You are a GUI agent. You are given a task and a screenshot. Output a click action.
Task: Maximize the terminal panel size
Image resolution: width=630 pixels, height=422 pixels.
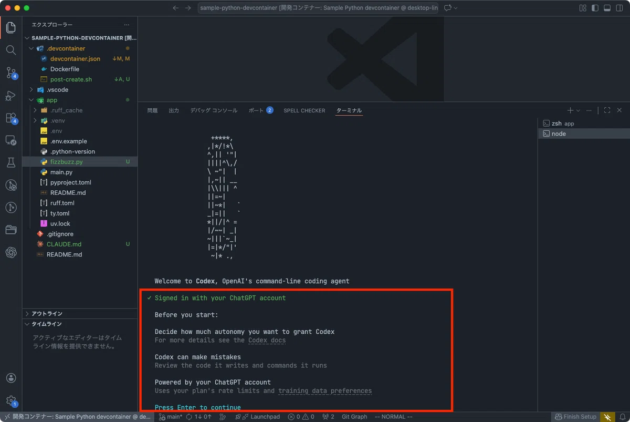click(607, 110)
